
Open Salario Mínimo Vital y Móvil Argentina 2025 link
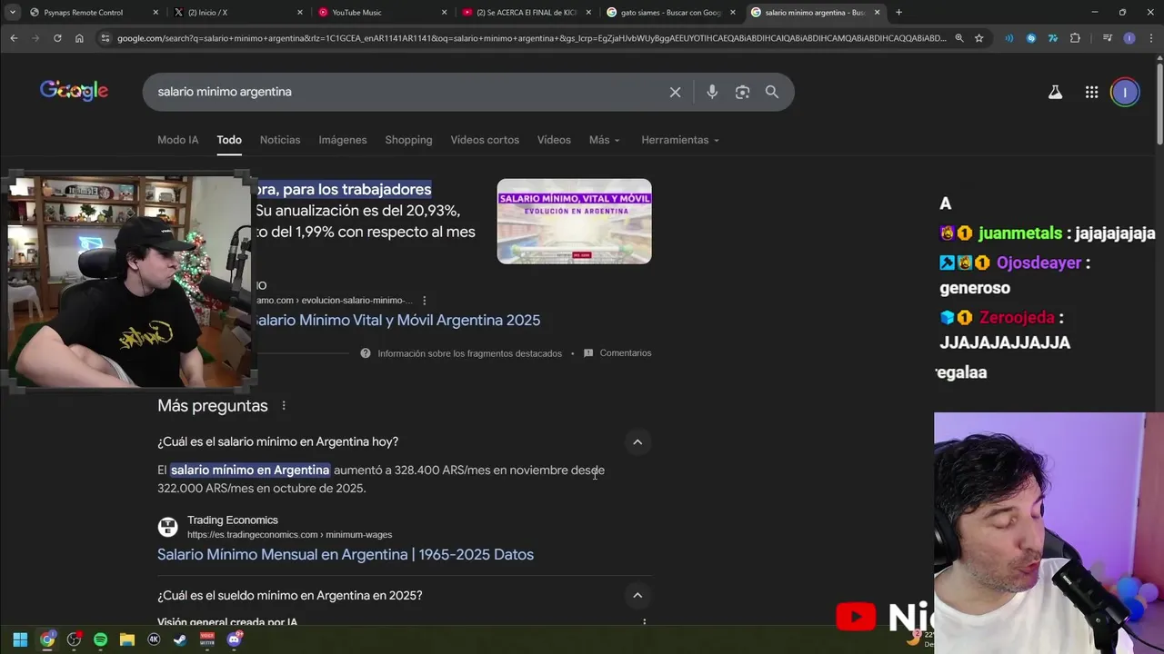[396, 321]
